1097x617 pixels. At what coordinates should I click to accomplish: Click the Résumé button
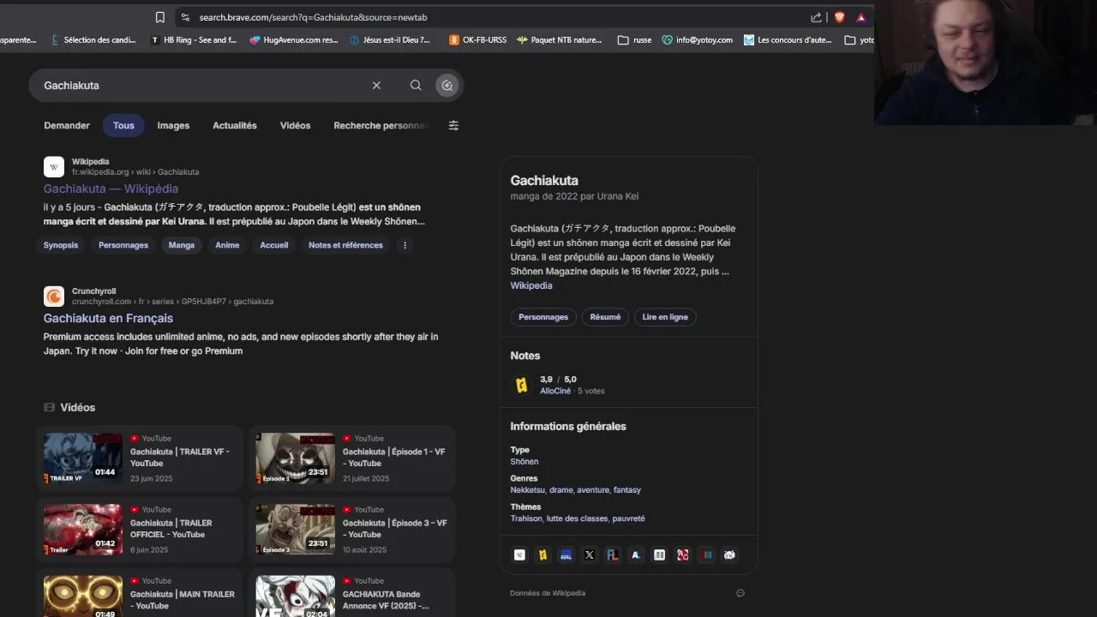605,317
